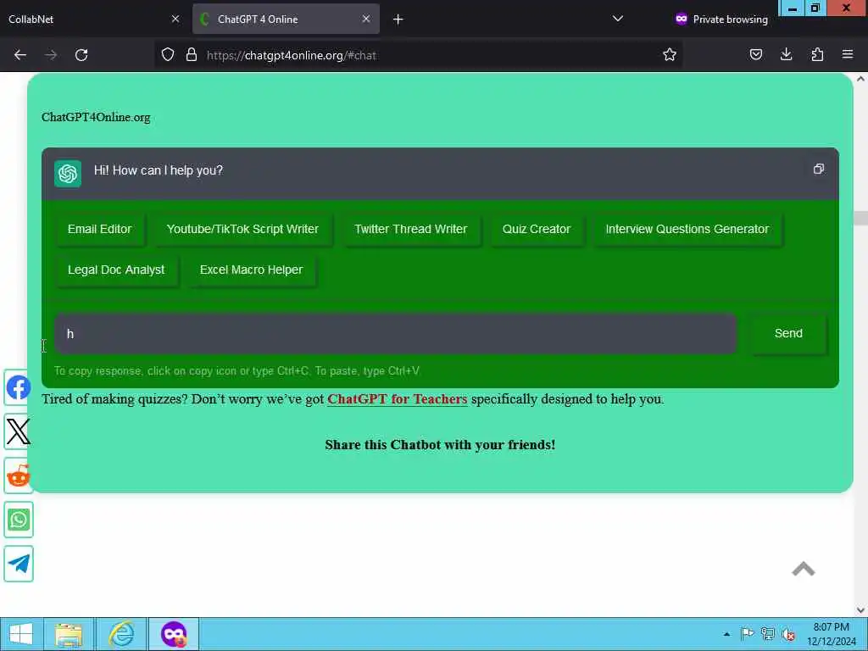The width and height of the screenshot is (868, 651).
Task: Share via WhatsApp
Action: click(x=19, y=520)
